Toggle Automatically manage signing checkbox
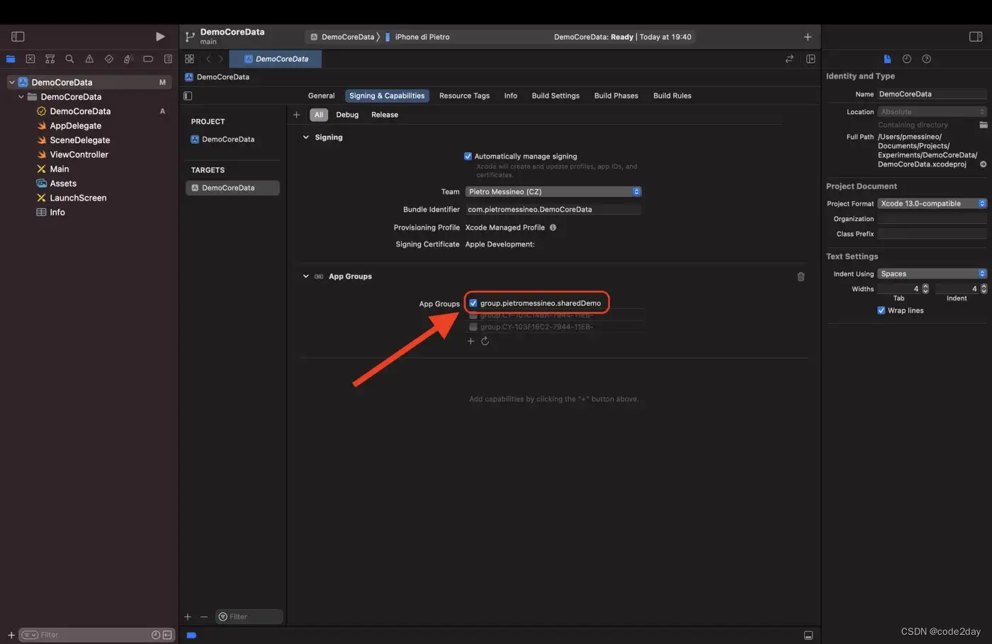 pyautogui.click(x=468, y=156)
